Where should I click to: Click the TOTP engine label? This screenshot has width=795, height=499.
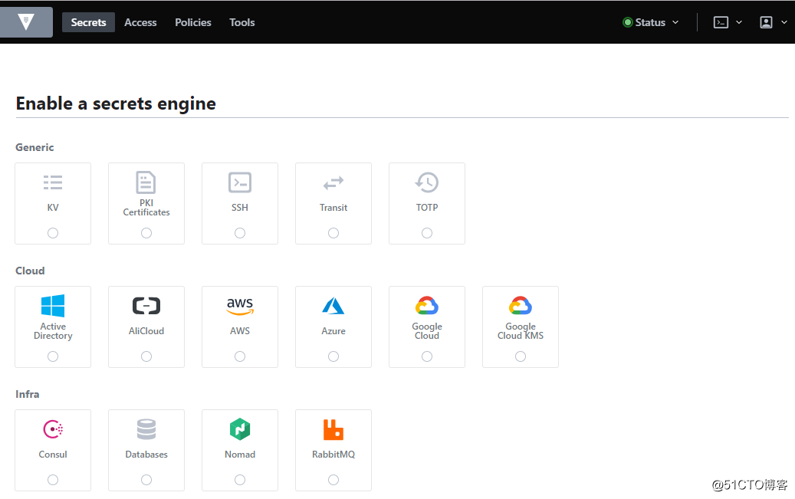click(x=427, y=208)
